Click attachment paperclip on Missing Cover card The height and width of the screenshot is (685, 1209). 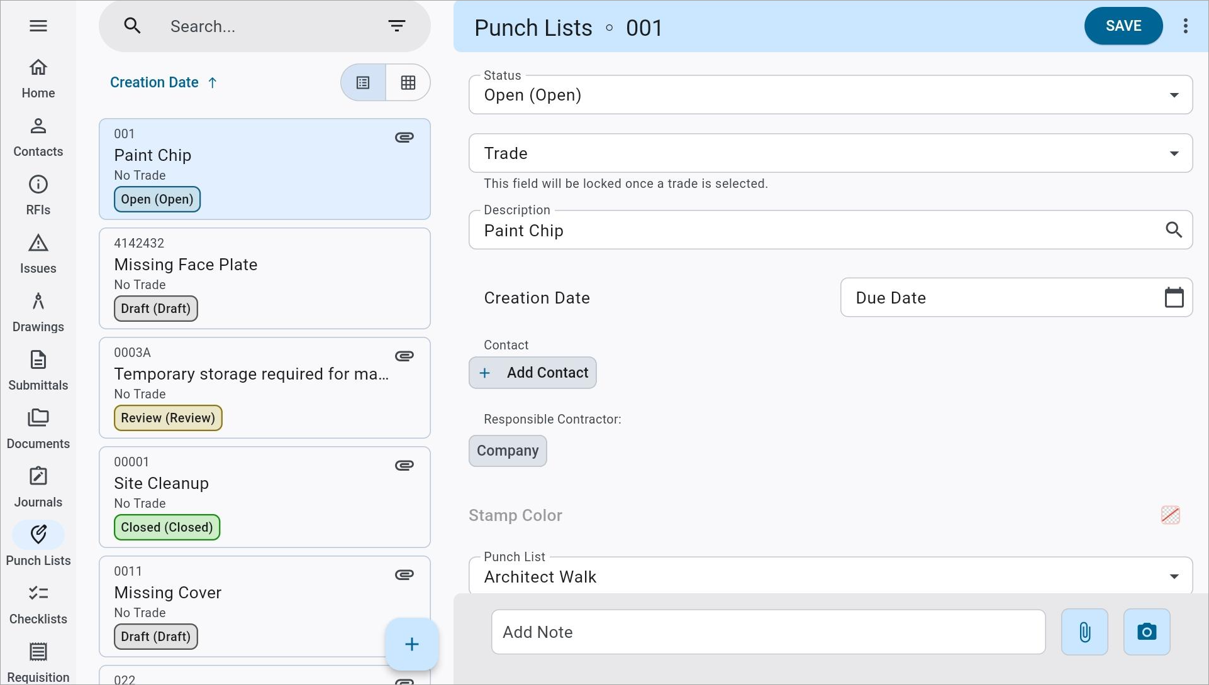click(404, 574)
